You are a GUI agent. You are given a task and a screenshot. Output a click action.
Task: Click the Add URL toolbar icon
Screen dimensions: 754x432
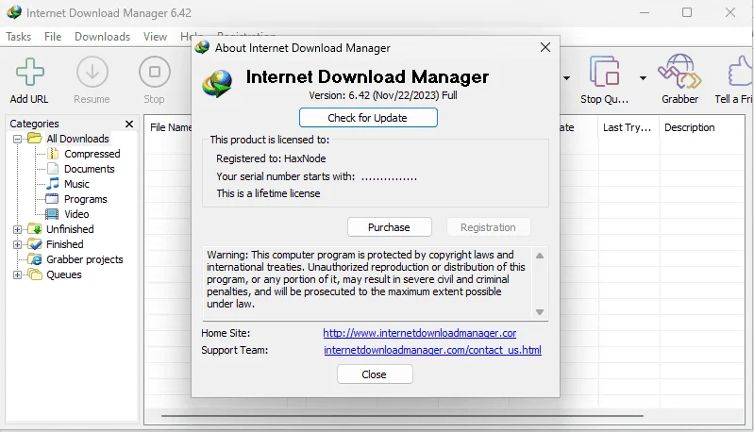click(x=30, y=72)
